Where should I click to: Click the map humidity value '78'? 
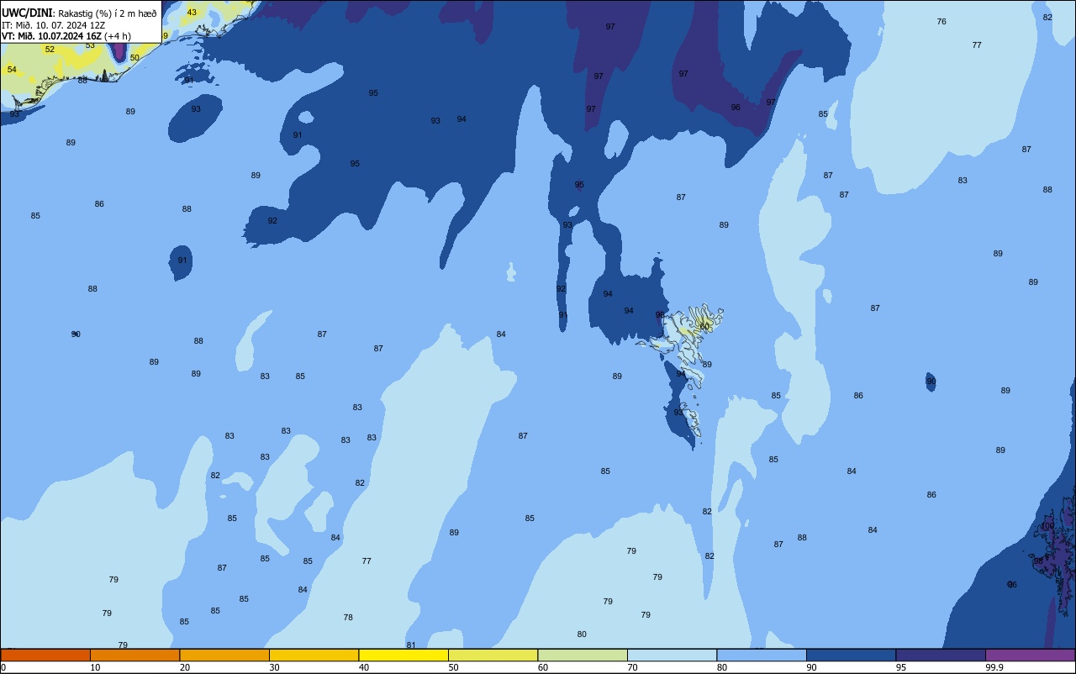point(348,618)
